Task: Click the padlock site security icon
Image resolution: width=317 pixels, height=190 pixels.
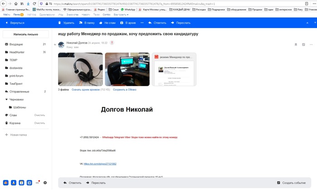Action: tap(47, 4)
